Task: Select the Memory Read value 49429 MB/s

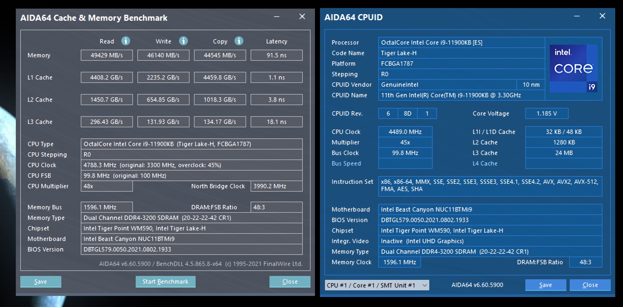Action: (107, 55)
